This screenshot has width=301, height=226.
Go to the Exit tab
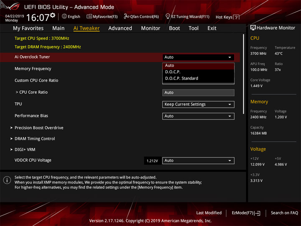pos(212,28)
